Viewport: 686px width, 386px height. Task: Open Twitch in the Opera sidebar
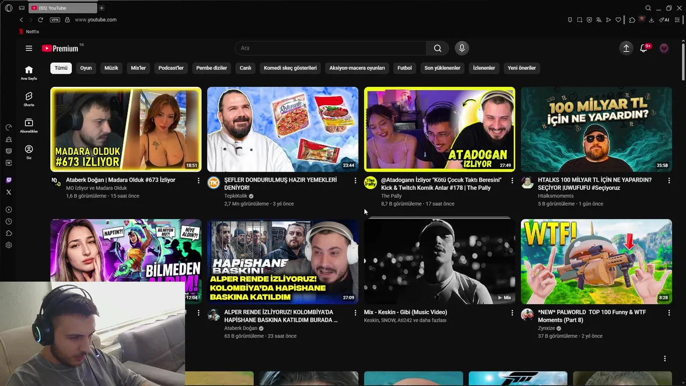(9, 180)
